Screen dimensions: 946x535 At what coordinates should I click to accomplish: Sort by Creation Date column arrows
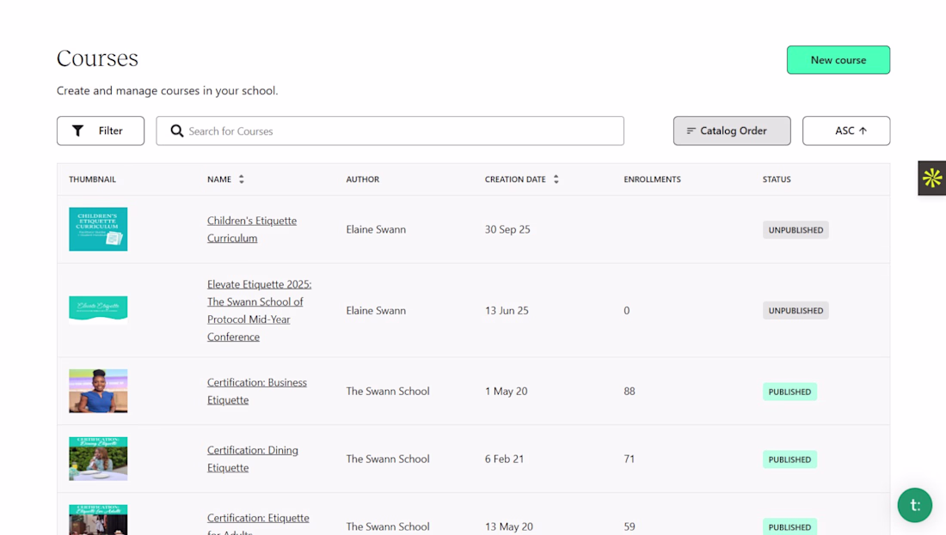(556, 179)
